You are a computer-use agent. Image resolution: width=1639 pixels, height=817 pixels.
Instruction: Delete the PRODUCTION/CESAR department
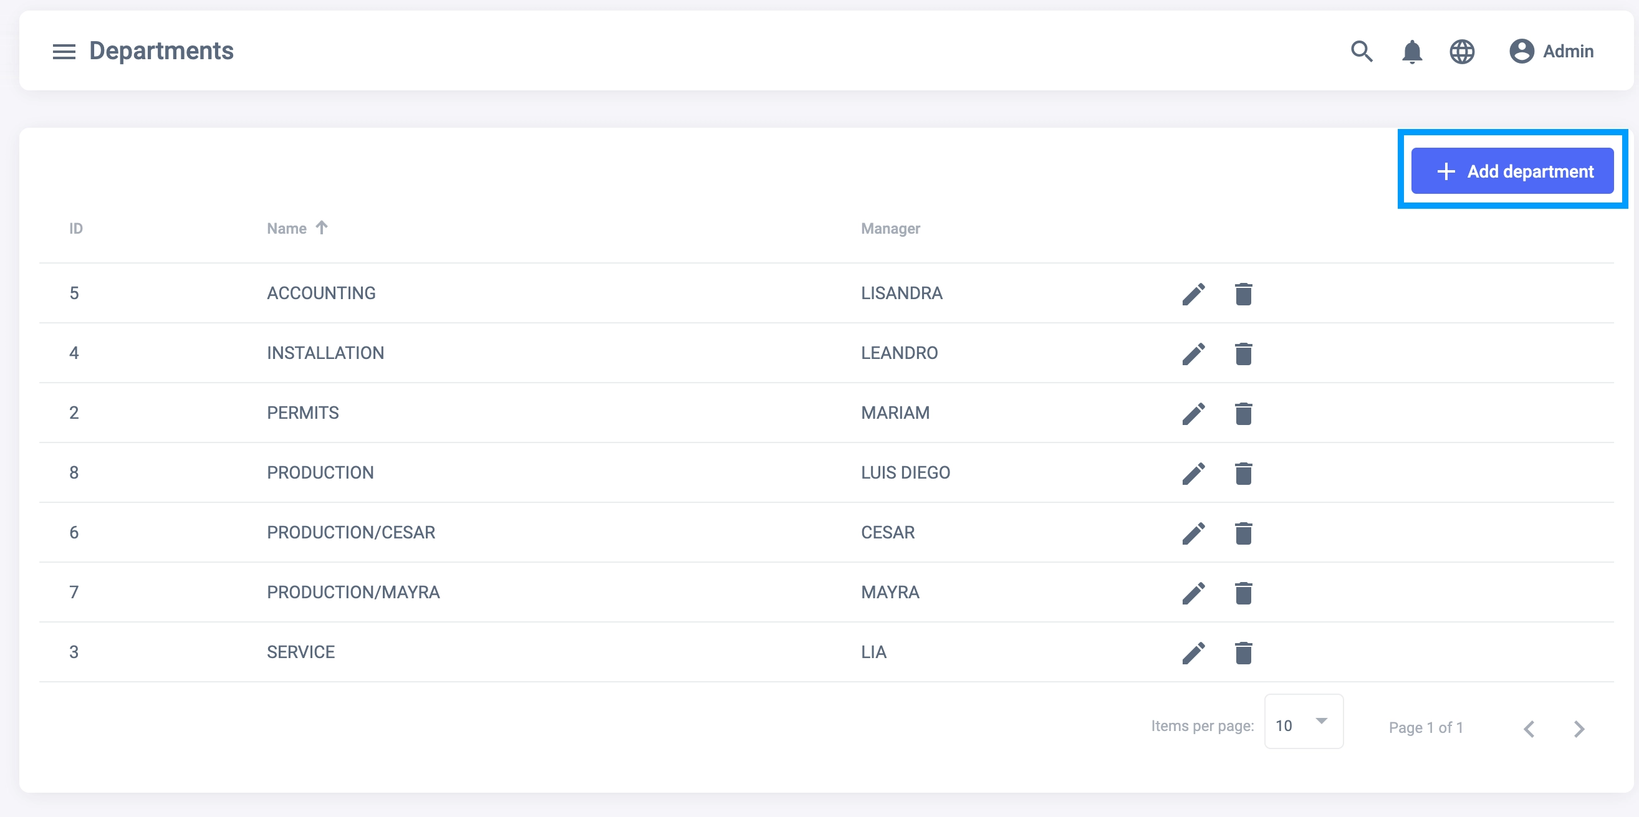pyautogui.click(x=1243, y=533)
